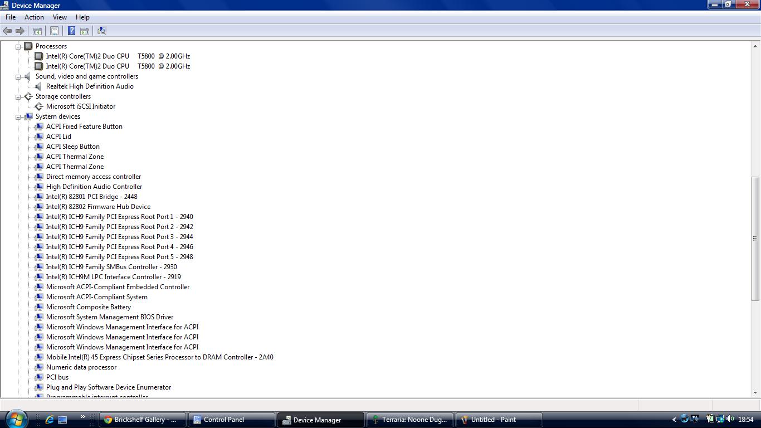Launch Internet Explorer from Quick Launch

[50, 420]
